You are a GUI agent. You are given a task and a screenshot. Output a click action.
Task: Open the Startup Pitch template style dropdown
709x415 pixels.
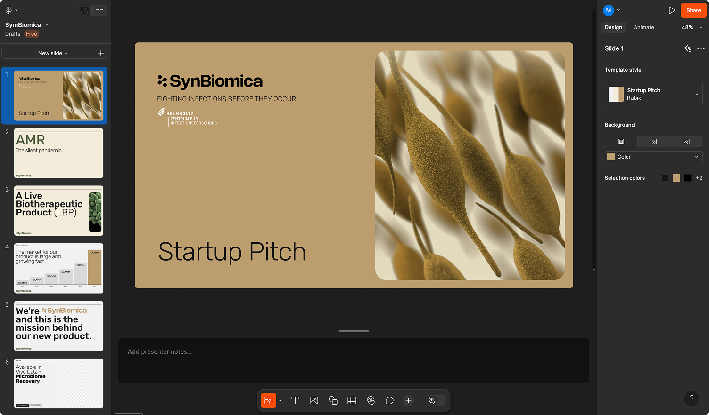[654, 94]
